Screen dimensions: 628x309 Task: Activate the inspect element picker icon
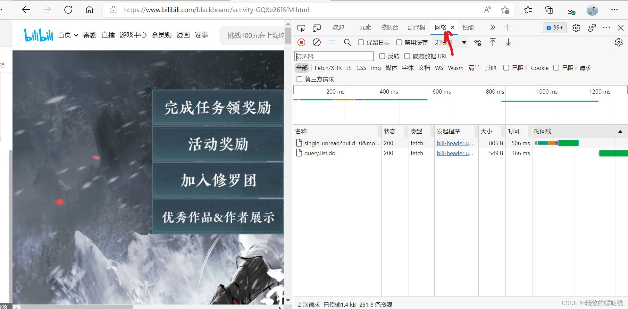pyautogui.click(x=301, y=28)
